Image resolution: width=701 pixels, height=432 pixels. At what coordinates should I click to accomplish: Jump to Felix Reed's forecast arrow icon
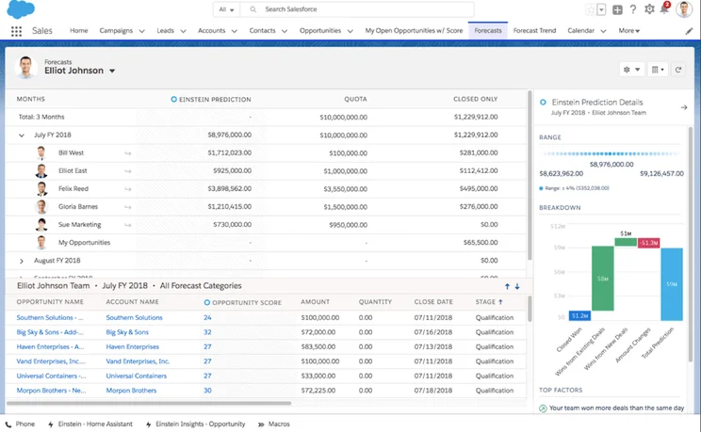128,189
